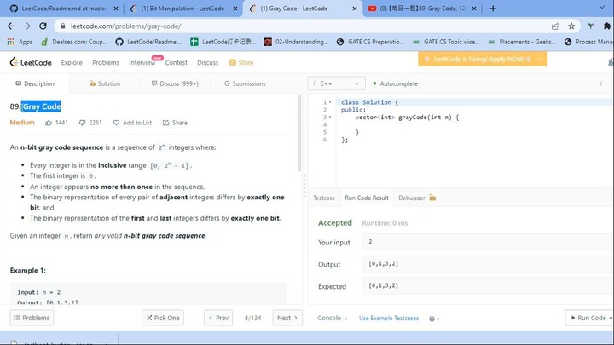Toggle Add to List heart

[x=132, y=123]
